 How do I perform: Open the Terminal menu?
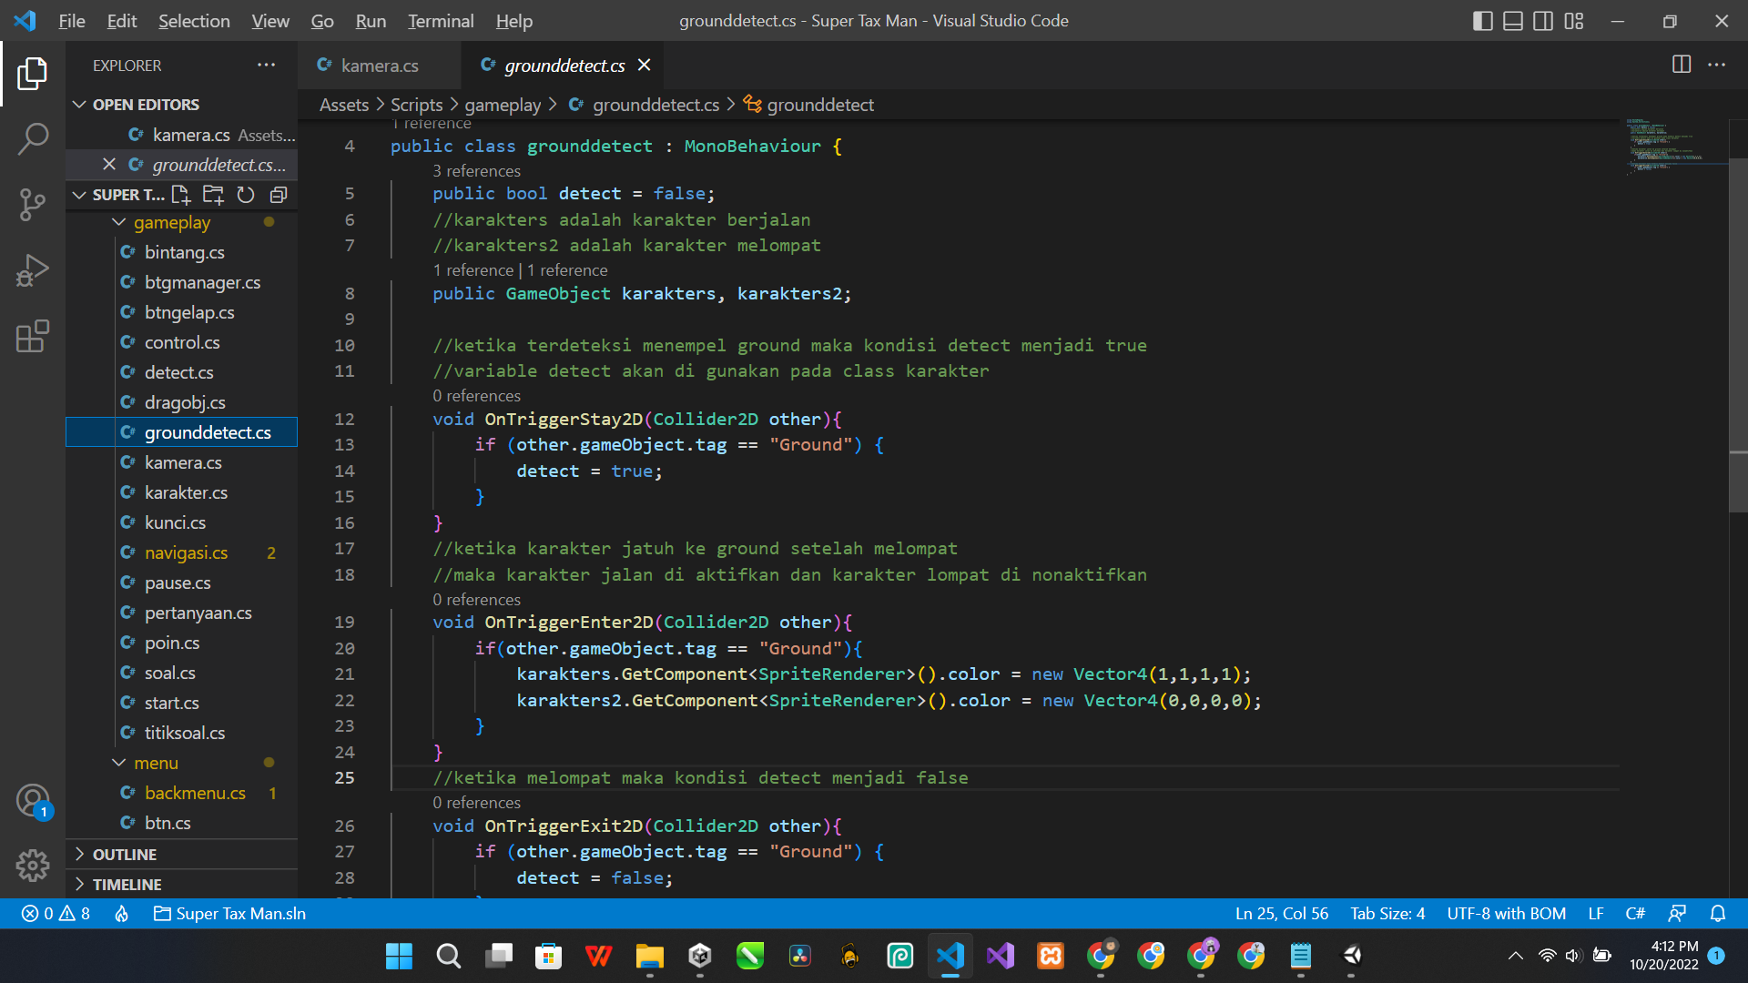pos(440,21)
